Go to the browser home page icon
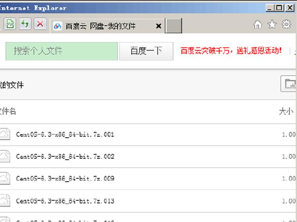Screen dimensions: 297x222 coord(258,24)
